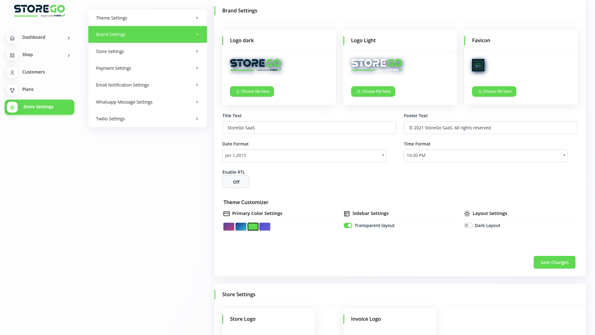This screenshot has height=335, width=595.
Task: Open Whatsapp Message Settings section
Action: [x=148, y=102]
